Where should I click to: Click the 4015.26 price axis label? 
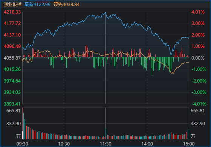click(12, 69)
